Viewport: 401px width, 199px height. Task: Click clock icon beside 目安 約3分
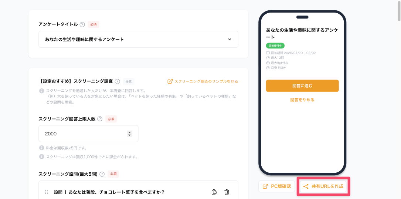268,68
